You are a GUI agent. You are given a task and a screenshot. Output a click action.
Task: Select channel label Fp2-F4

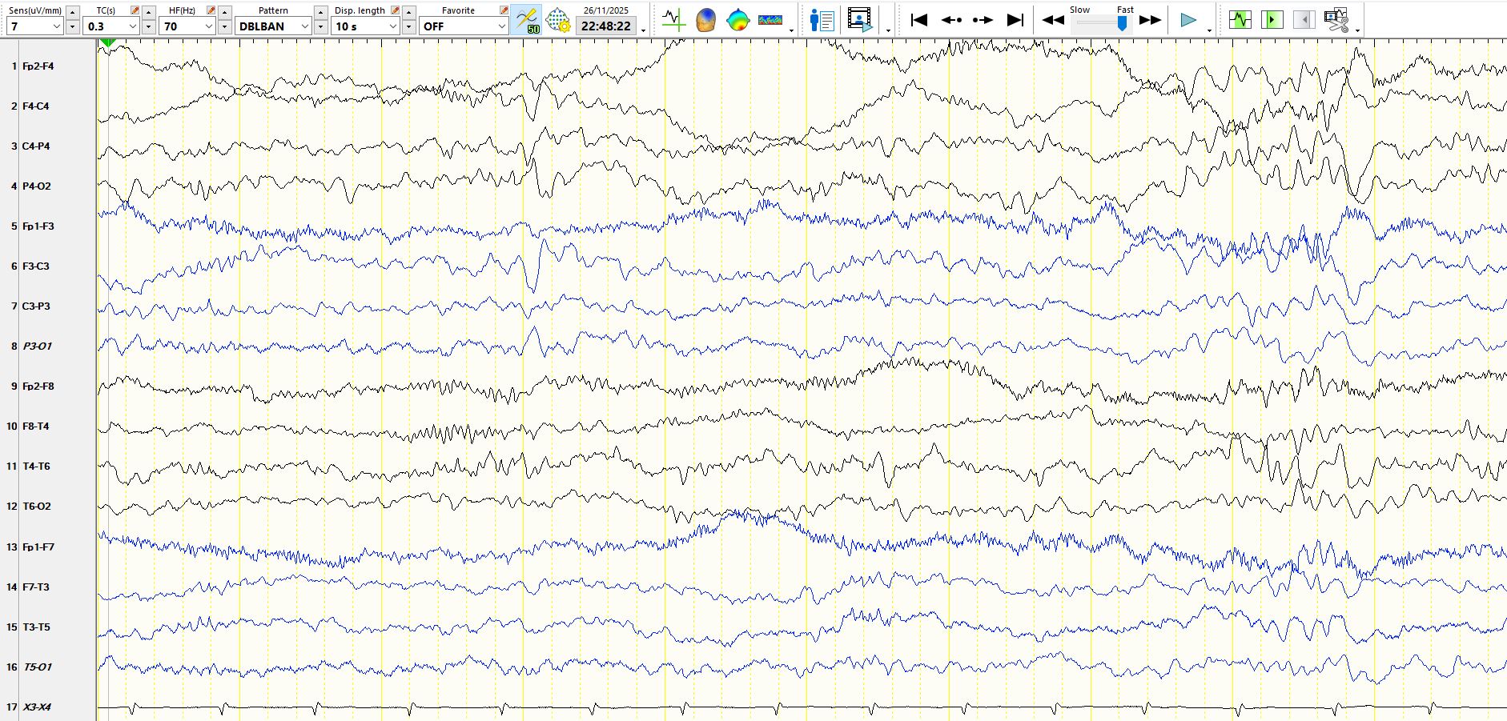pyautogui.click(x=38, y=66)
